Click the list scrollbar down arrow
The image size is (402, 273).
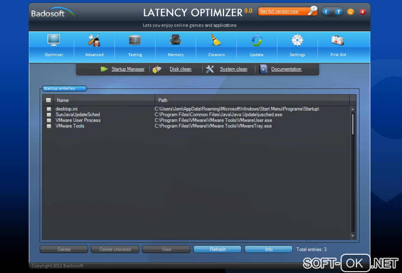[353, 236]
